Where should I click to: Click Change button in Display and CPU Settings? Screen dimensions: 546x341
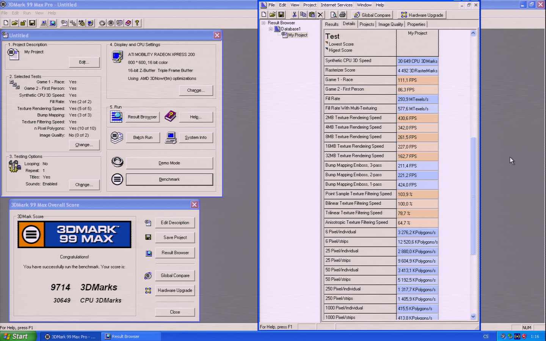pyautogui.click(x=196, y=90)
